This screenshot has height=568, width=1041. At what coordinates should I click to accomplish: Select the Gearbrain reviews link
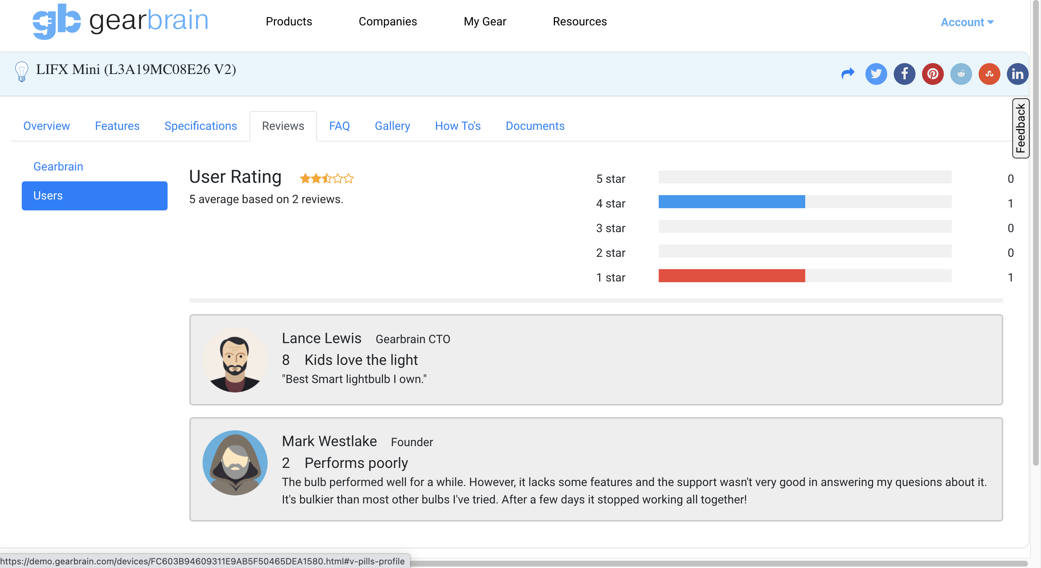tap(58, 166)
